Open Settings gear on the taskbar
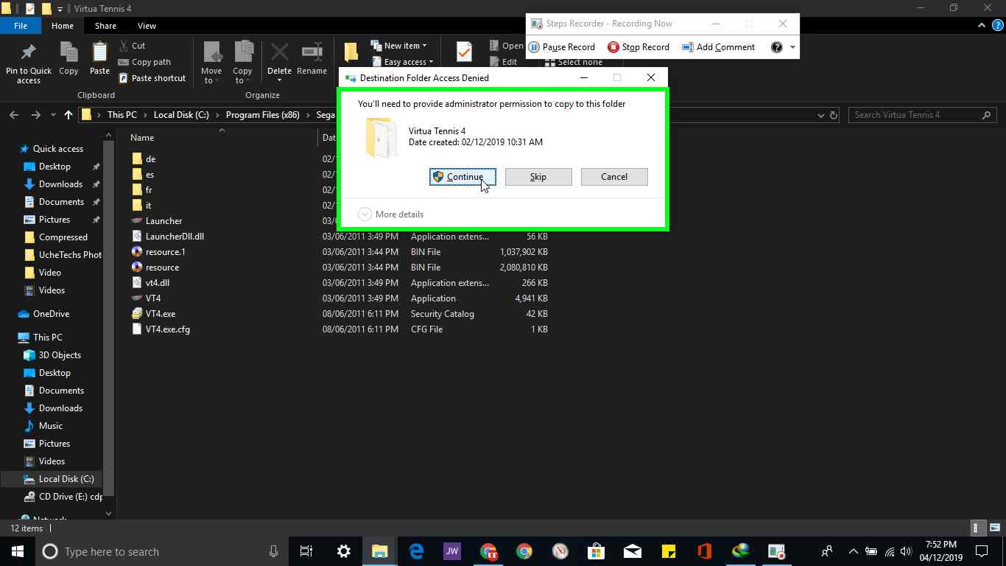This screenshot has height=566, width=1006. (343, 551)
